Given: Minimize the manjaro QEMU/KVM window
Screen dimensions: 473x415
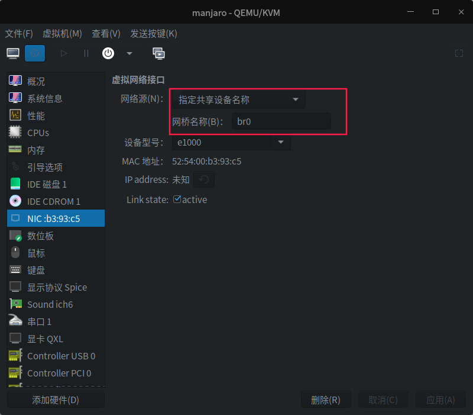Looking at the screenshot, I should click(410, 12).
